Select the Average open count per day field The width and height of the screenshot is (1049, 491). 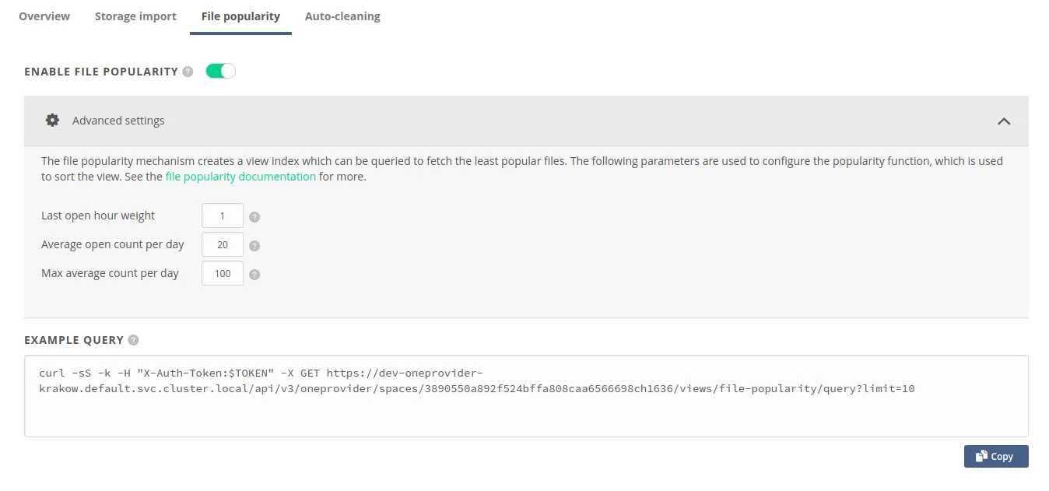(222, 245)
